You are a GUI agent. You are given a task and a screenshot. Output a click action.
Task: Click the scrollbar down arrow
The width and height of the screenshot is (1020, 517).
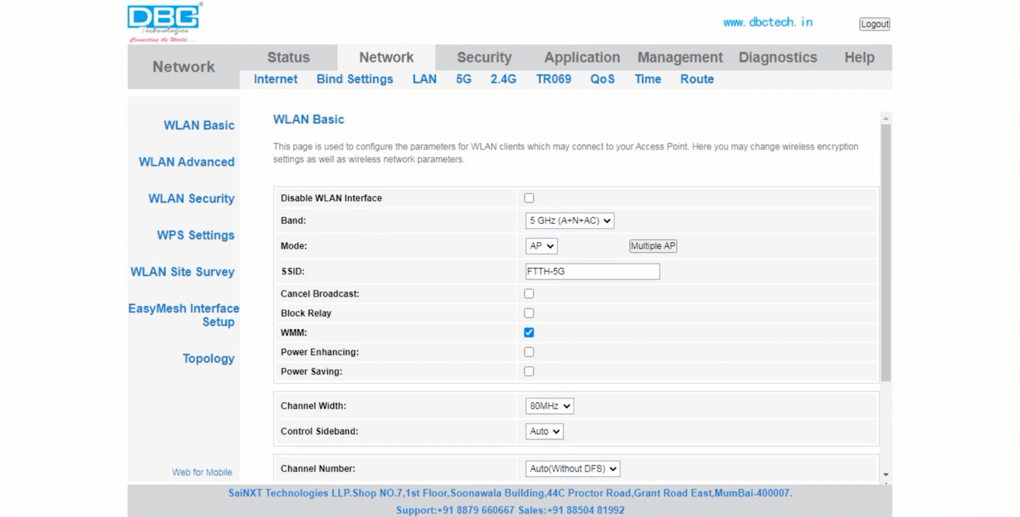click(x=885, y=474)
